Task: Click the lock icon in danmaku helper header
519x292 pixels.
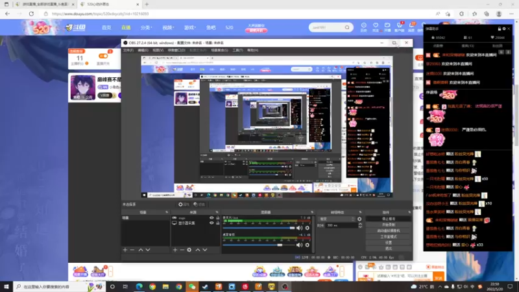Action: (x=500, y=29)
